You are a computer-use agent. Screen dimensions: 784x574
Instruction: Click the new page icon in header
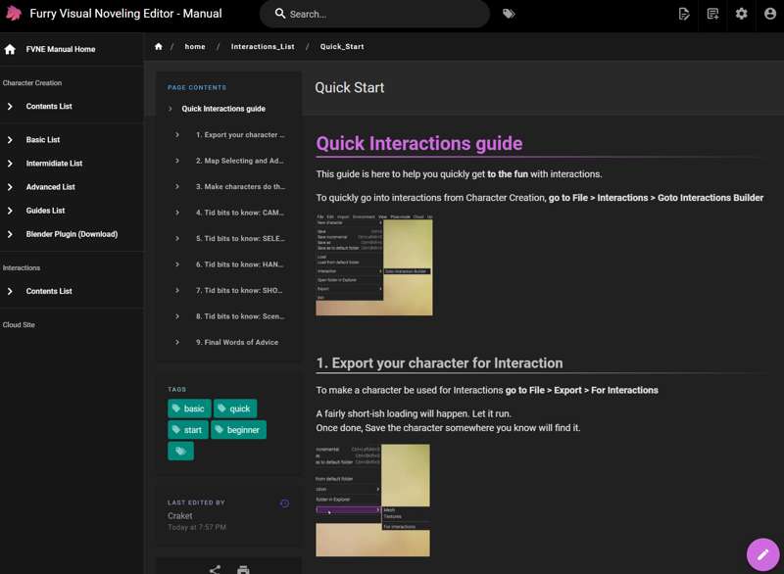[x=712, y=14]
